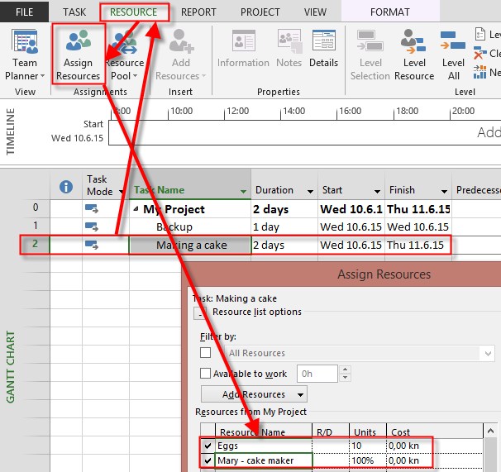Open the Resource Pool menu
Image resolution: width=501 pixels, height=472 pixels.
pos(125,57)
